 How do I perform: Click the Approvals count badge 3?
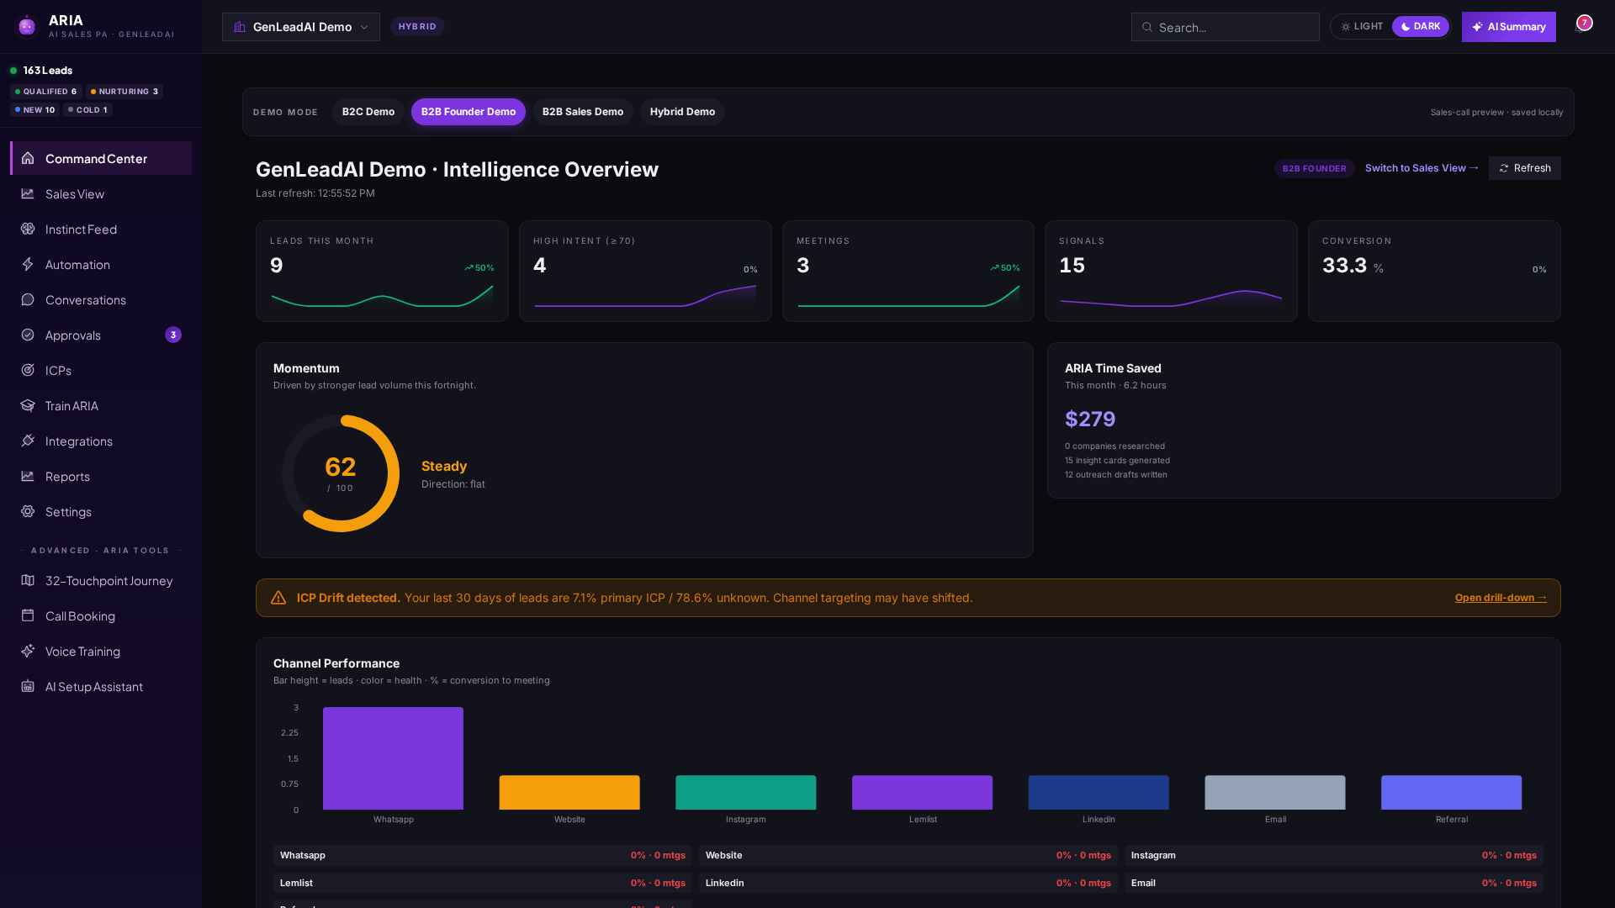coord(173,335)
